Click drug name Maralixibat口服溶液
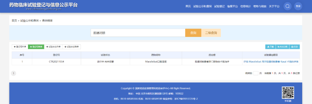The width and height of the screenshot is (312, 104). point(156,62)
